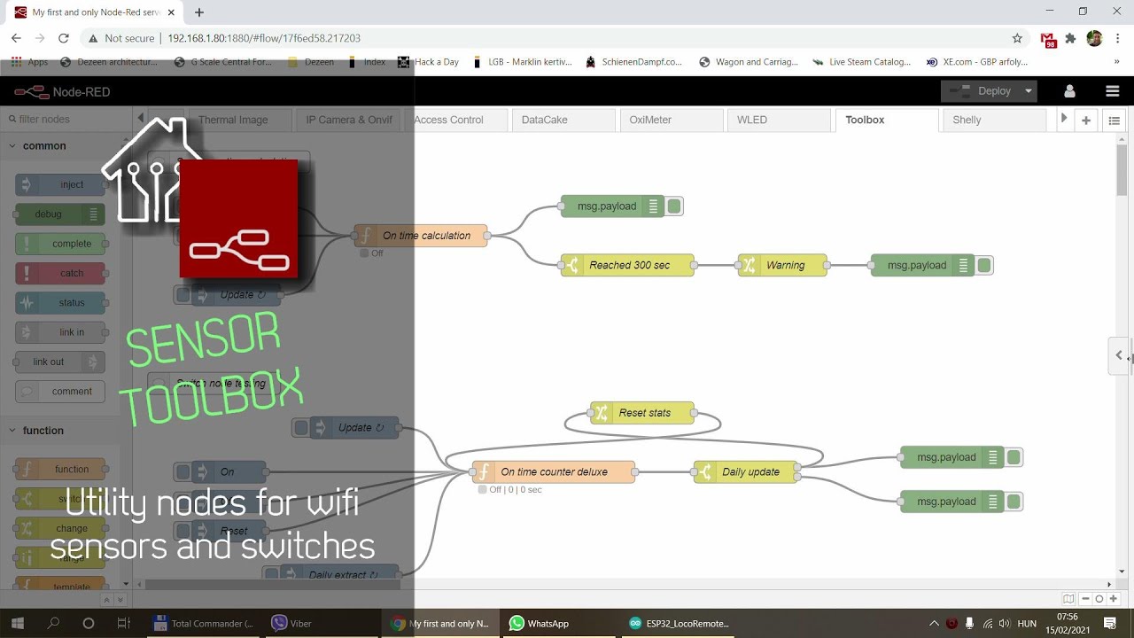Trigger the lower Update inject node button

(x=301, y=428)
